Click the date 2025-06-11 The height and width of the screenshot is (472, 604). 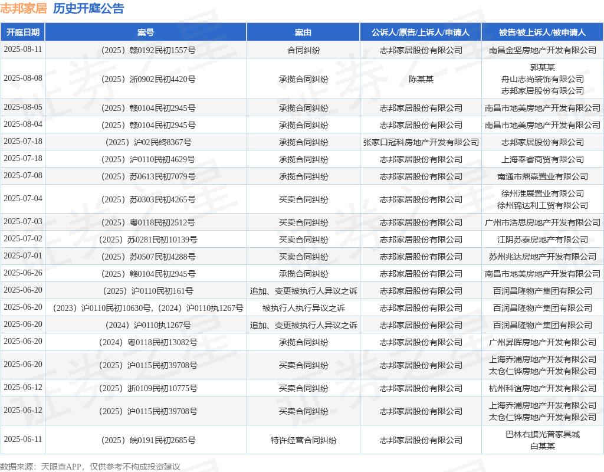click(23, 439)
